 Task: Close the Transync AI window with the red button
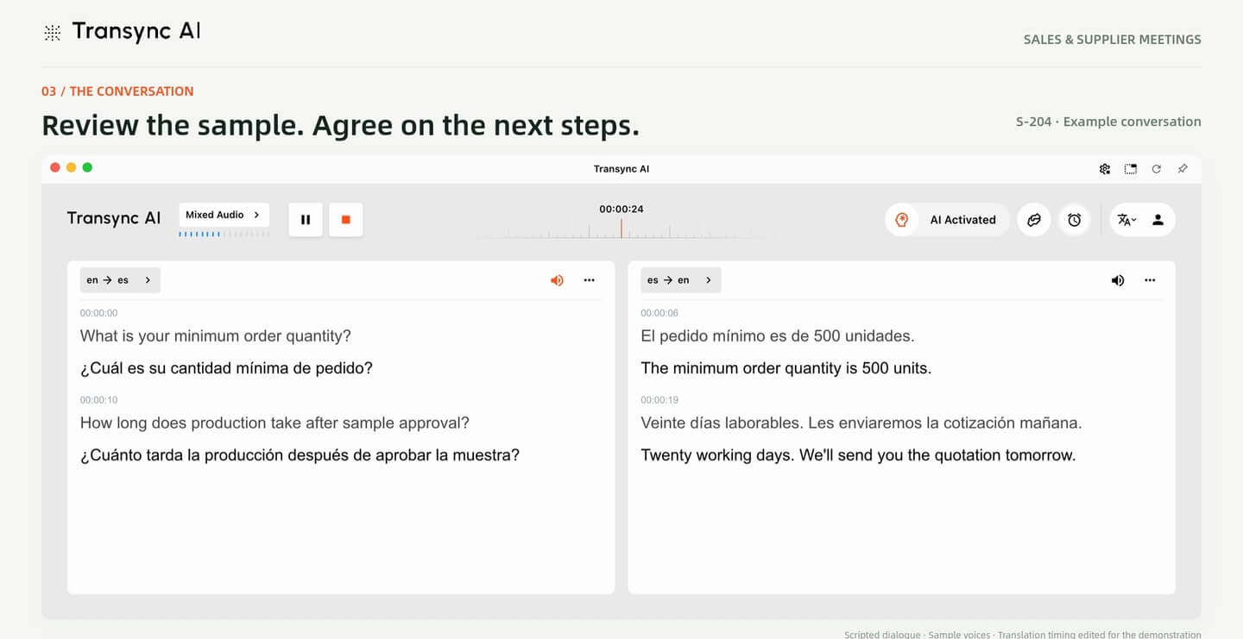[55, 167]
